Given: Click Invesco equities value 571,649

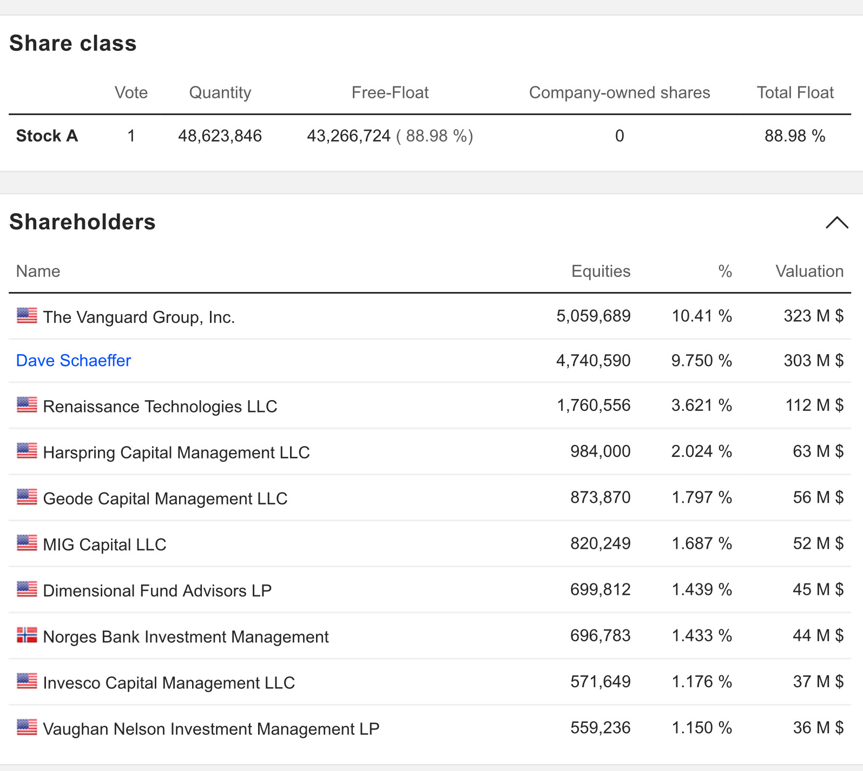Looking at the screenshot, I should click(601, 682).
